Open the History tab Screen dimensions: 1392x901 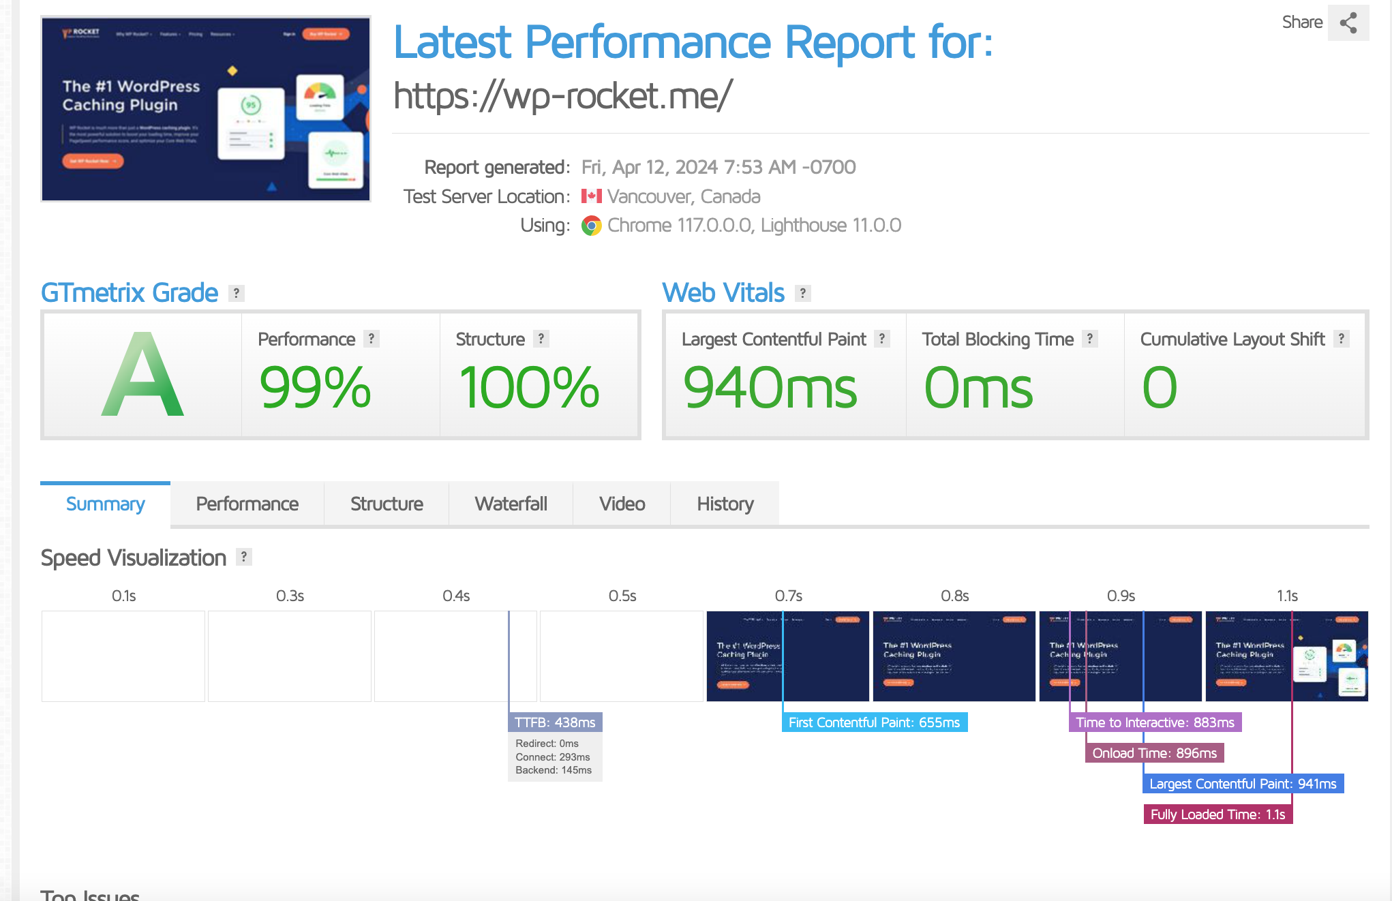pyautogui.click(x=725, y=504)
